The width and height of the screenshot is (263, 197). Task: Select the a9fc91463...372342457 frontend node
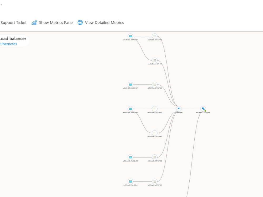[130, 85]
